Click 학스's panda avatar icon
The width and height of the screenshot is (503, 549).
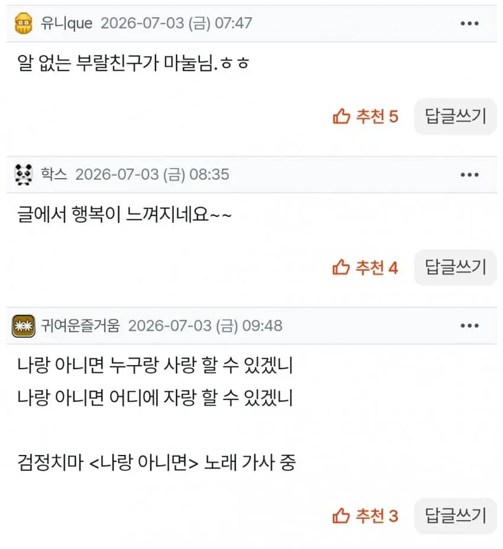(24, 175)
